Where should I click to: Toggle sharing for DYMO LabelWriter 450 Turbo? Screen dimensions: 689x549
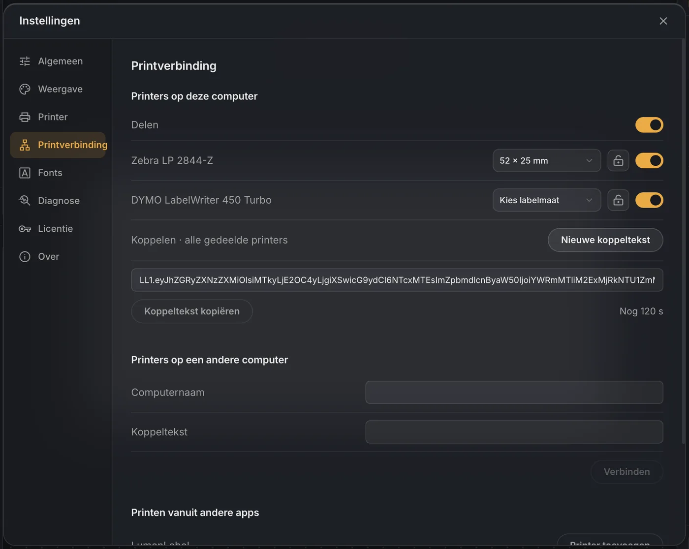tap(649, 200)
